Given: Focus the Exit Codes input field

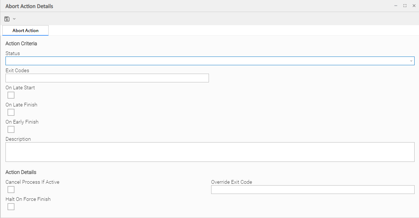Looking at the screenshot, I should point(107,78).
